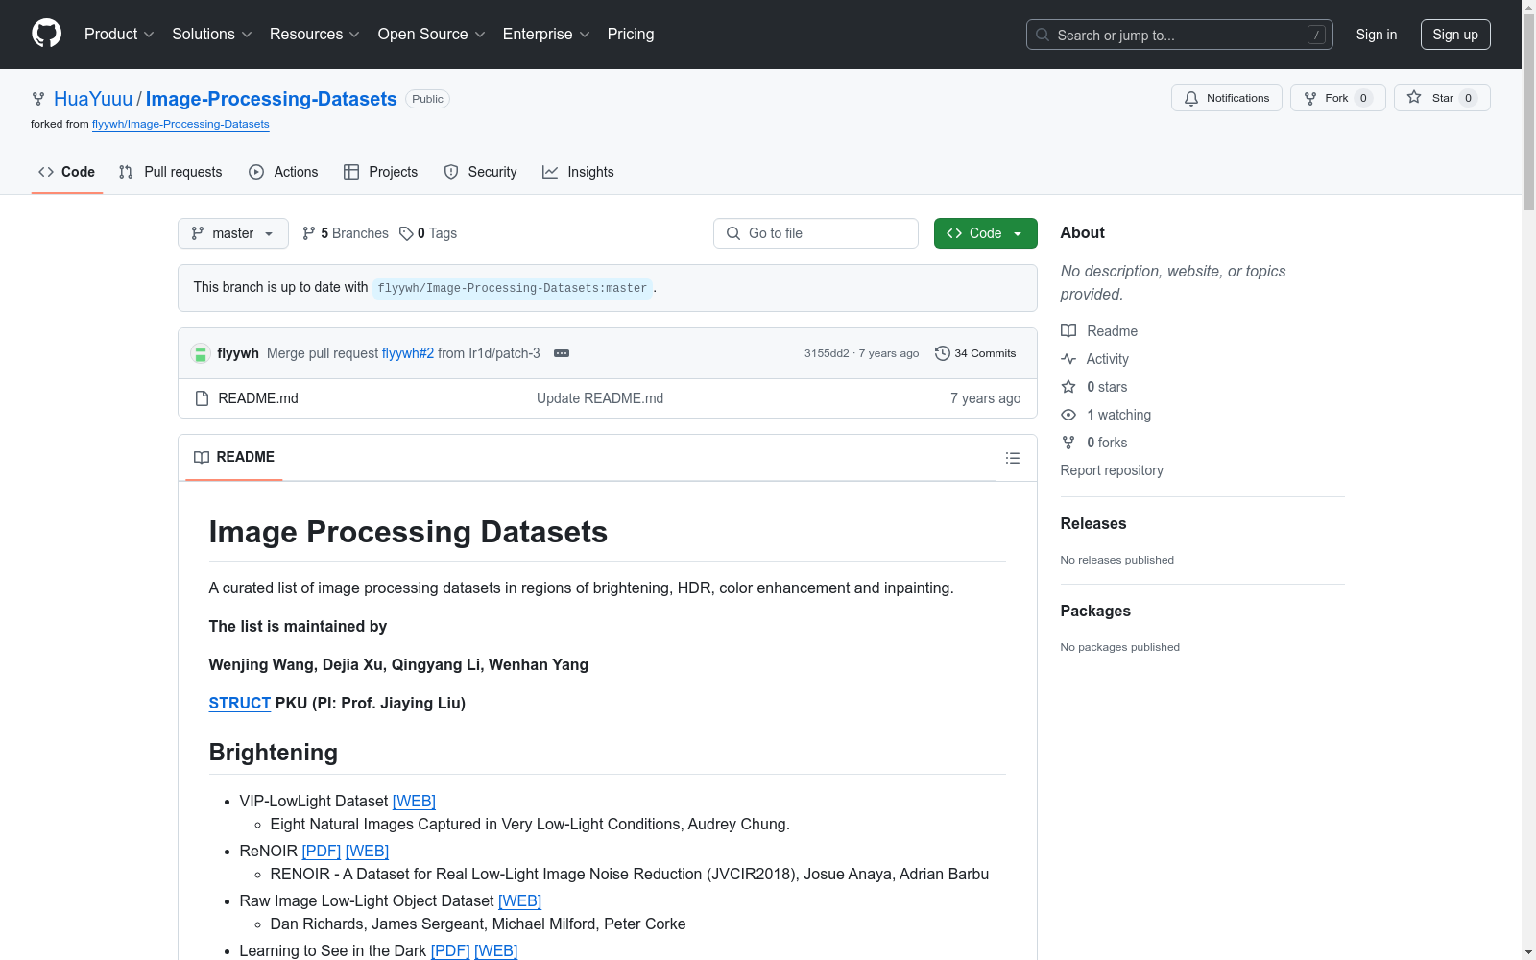Open the Security tab

(x=481, y=172)
